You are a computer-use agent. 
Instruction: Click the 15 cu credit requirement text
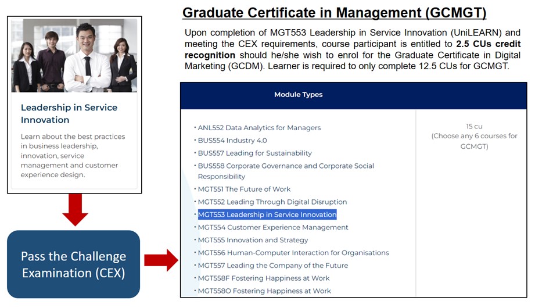click(x=474, y=127)
